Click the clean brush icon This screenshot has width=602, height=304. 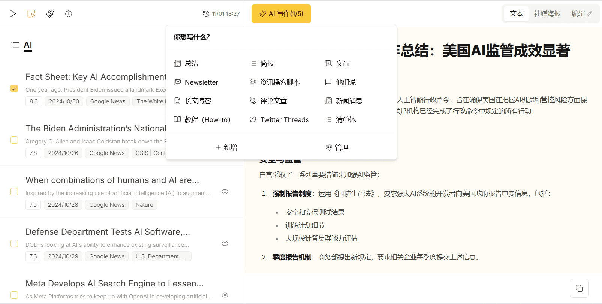[50, 14]
